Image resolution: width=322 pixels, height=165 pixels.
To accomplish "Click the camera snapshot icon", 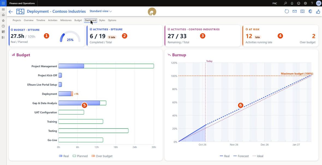I will pyautogui.click(x=303, y=11).
